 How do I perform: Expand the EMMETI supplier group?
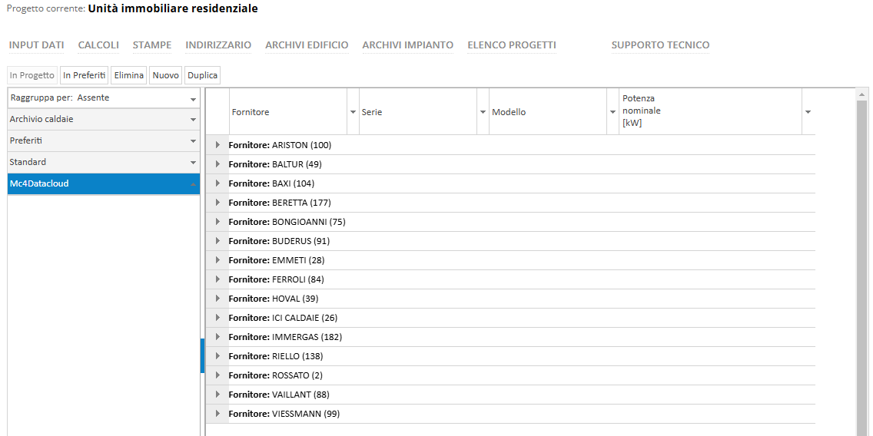pos(217,260)
